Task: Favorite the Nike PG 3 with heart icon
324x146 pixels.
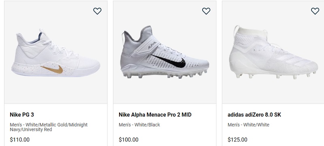Action: coord(97,11)
